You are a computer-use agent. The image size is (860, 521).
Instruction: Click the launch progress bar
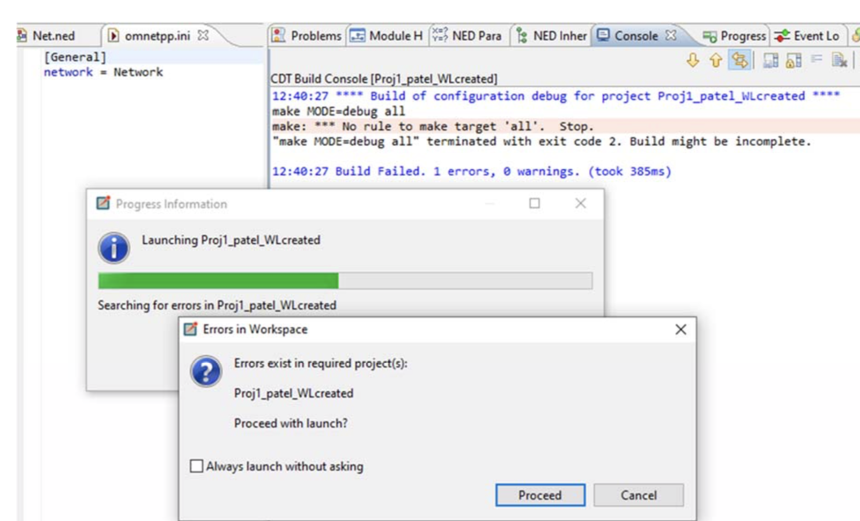point(345,281)
